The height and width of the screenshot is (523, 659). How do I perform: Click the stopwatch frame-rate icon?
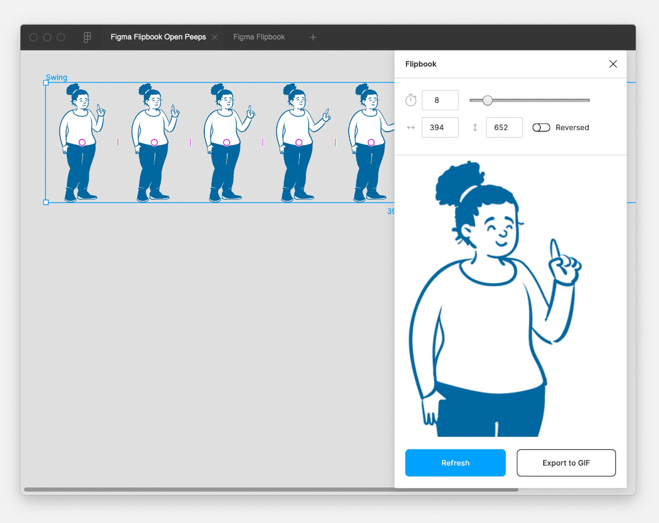(x=410, y=100)
